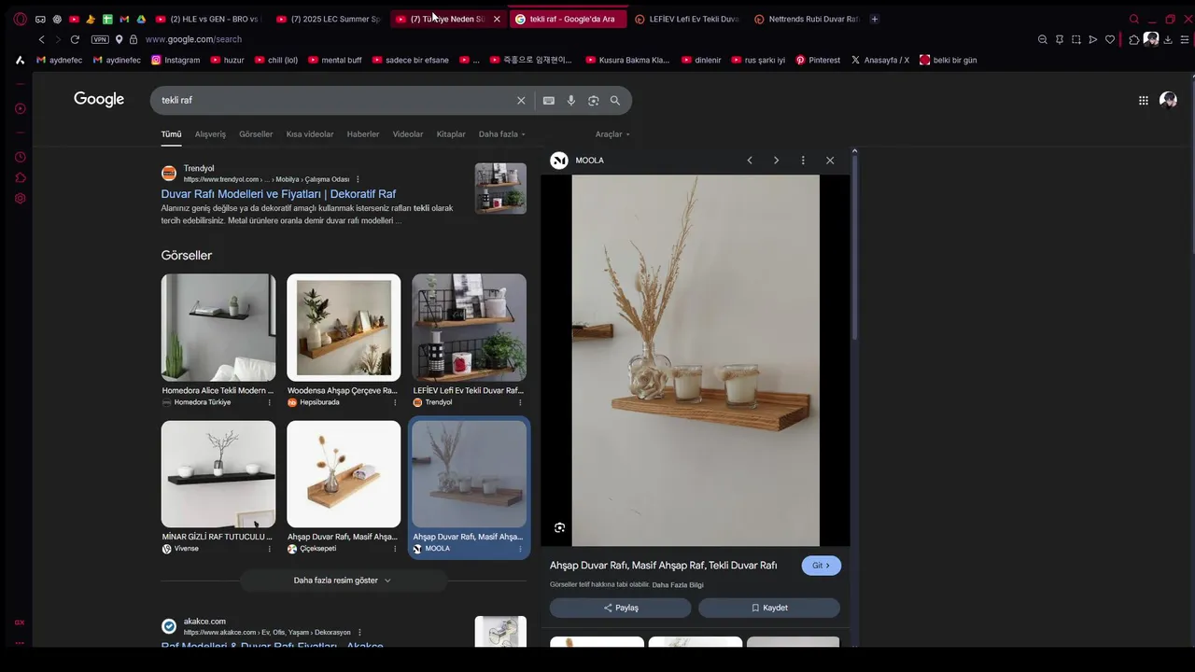Image resolution: width=1195 pixels, height=672 pixels.
Task: Search inside the image with lens icon
Action: [559, 527]
